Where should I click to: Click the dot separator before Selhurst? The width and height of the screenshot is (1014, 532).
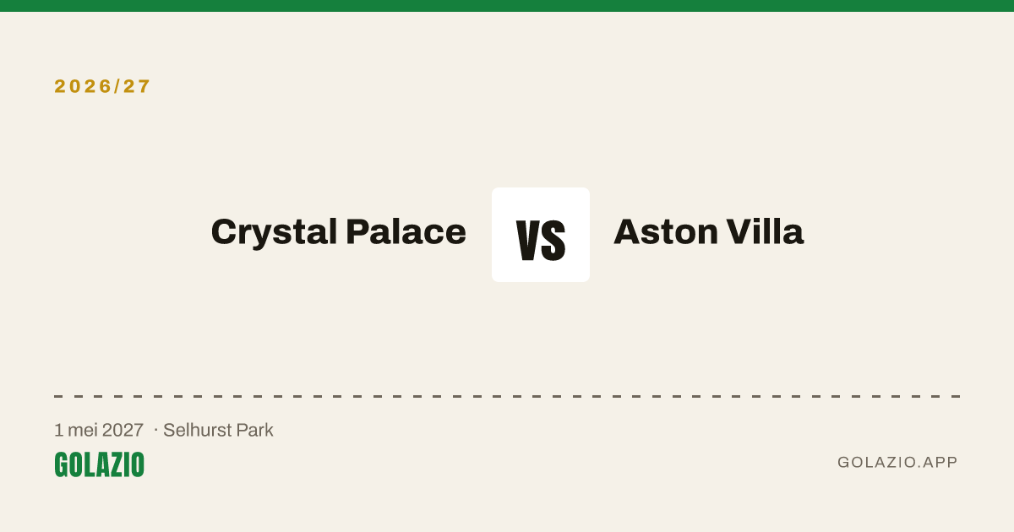click(x=156, y=431)
